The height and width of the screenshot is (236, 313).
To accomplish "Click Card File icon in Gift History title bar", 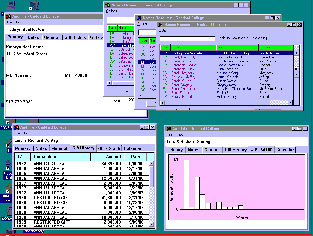I will click(16, 127).
